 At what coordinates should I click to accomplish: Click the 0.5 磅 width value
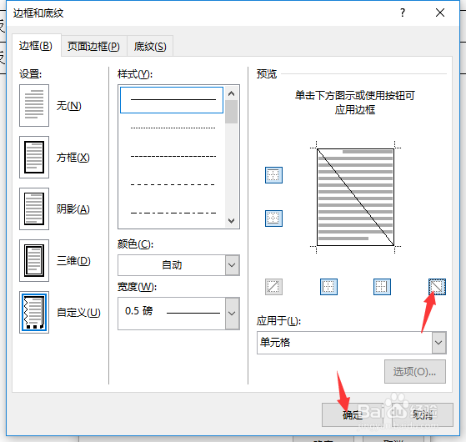138,311
